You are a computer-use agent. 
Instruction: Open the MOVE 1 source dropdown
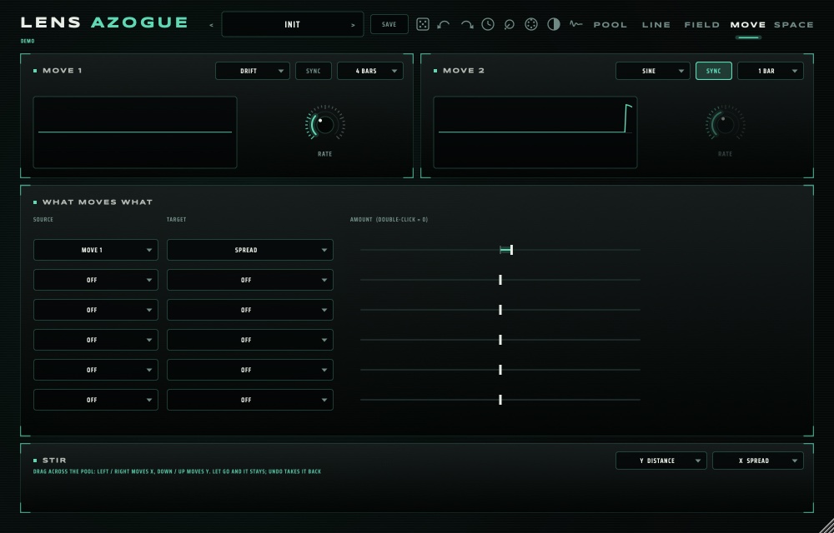[96, 250]
